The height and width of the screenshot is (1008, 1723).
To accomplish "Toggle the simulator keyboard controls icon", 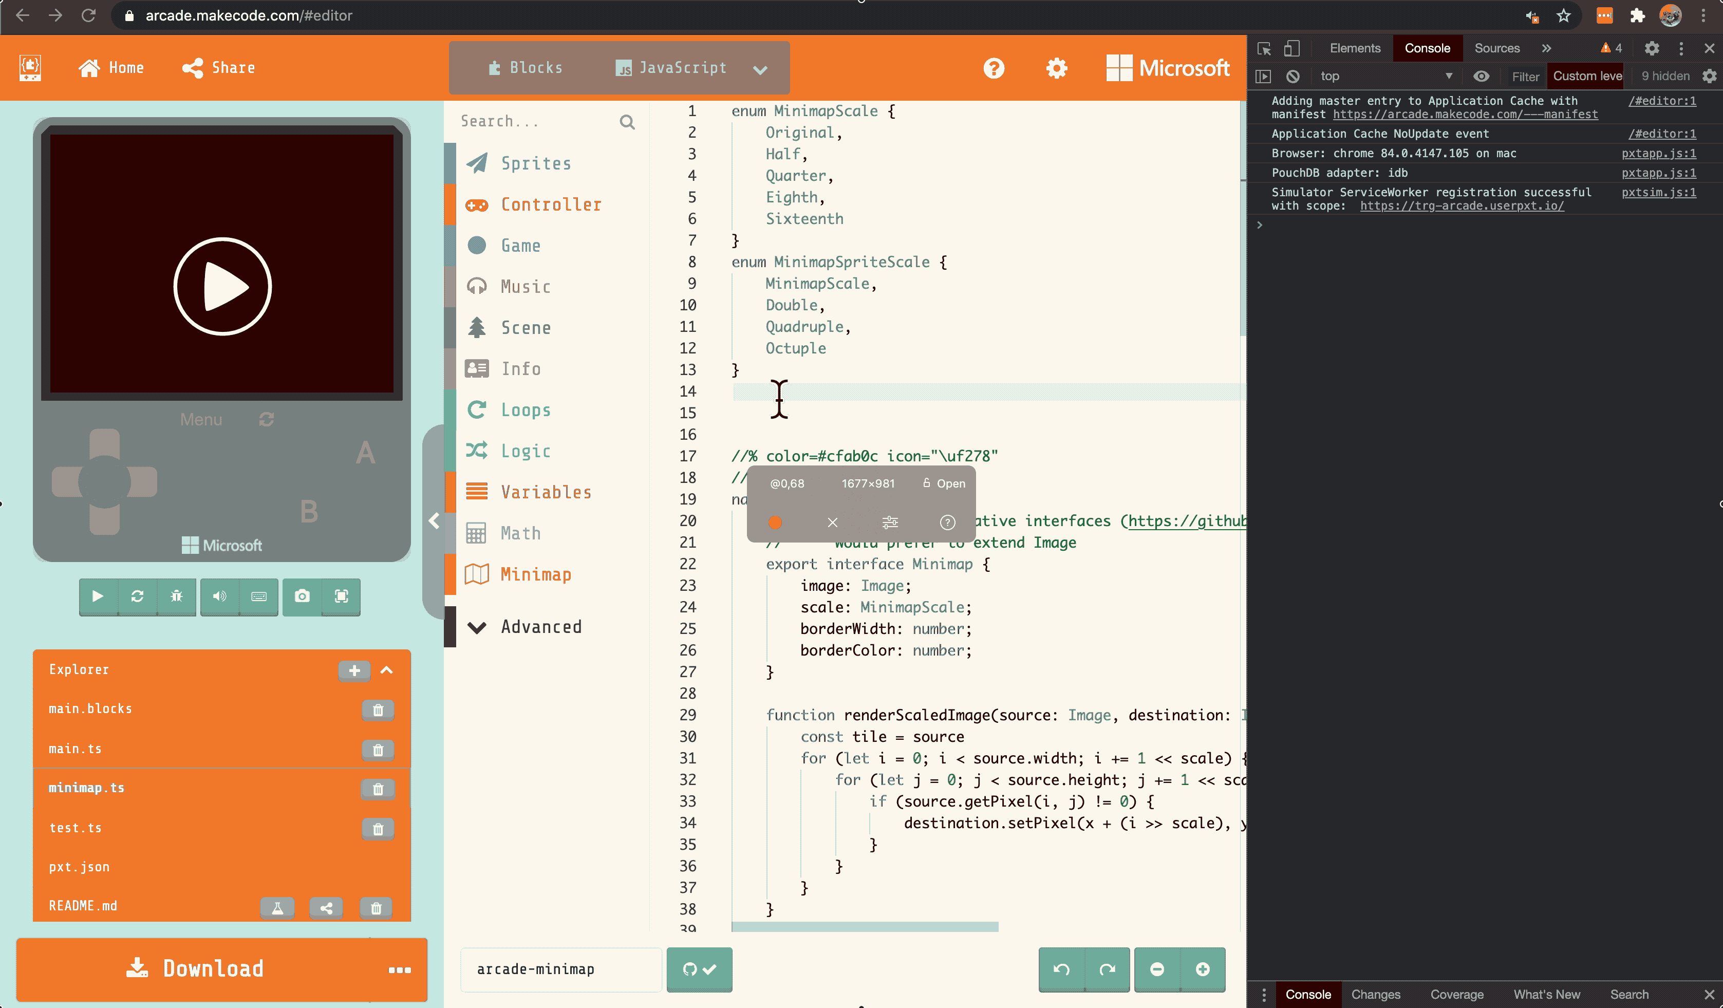I will pos(258,596).
